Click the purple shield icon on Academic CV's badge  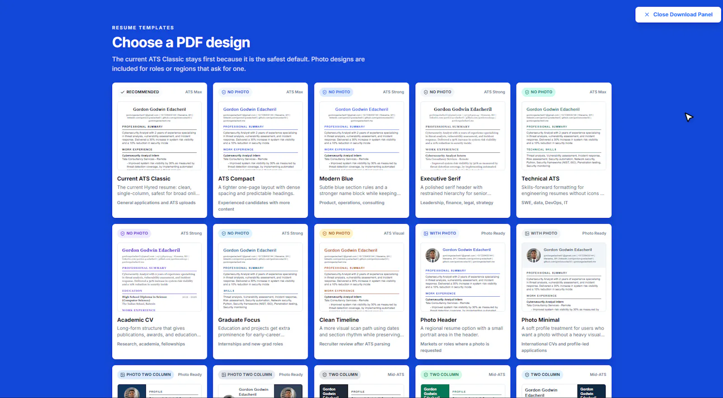click(122, 233)
